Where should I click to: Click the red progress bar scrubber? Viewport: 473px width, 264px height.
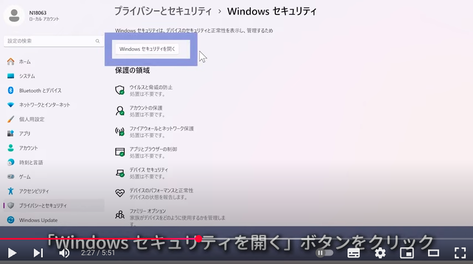point(199,238)
